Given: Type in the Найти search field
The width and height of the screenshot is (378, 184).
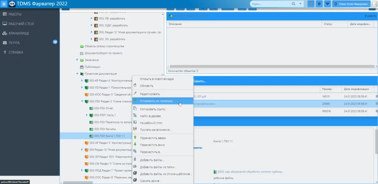Looking at the screenshot, I should pos(269,4).
